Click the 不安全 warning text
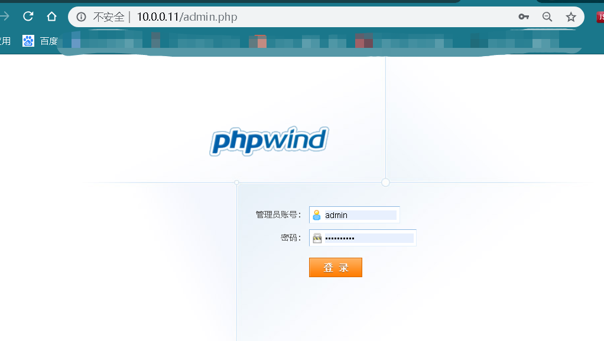Screen dimensions: 604x341 coord(109,17)
